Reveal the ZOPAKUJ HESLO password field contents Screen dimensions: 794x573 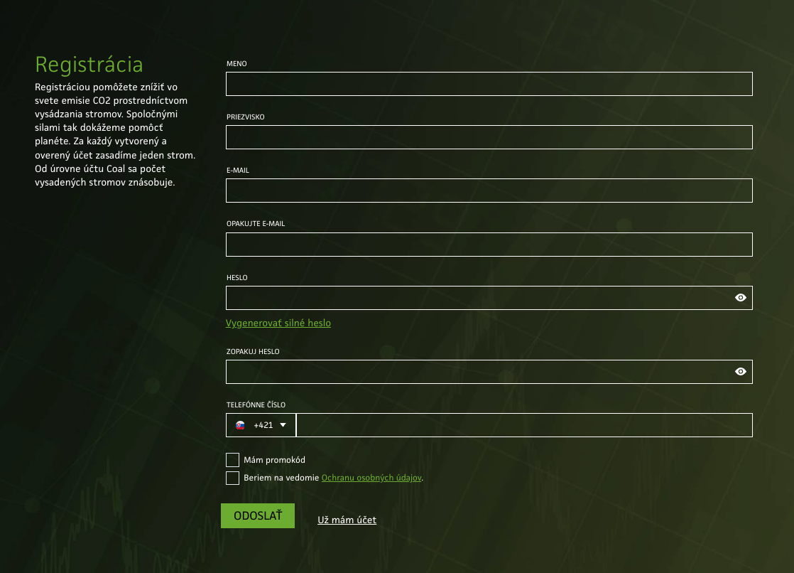click(740, 371)
